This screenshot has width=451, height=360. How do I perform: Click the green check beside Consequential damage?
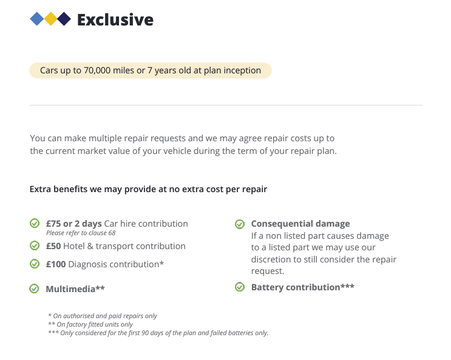240,224
